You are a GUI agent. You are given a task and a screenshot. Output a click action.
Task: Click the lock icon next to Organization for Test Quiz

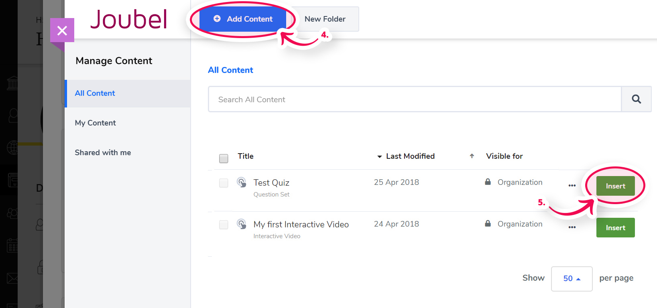point(488,182)
